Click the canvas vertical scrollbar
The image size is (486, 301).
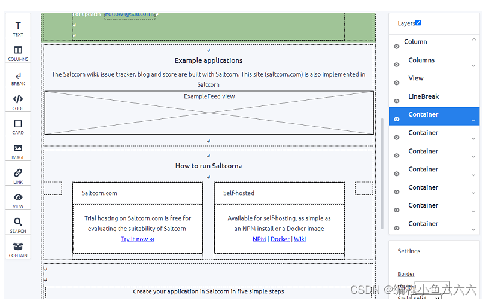click(382, 173)
